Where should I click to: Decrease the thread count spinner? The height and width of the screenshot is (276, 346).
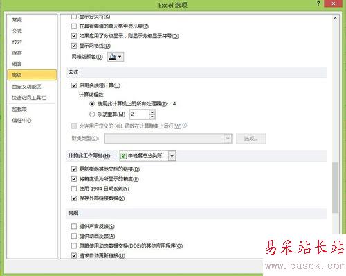(x=152, y=117)
